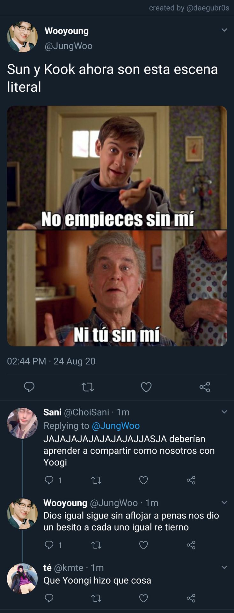
Task: Share the main meme tweet
Action: click(205, 387)
